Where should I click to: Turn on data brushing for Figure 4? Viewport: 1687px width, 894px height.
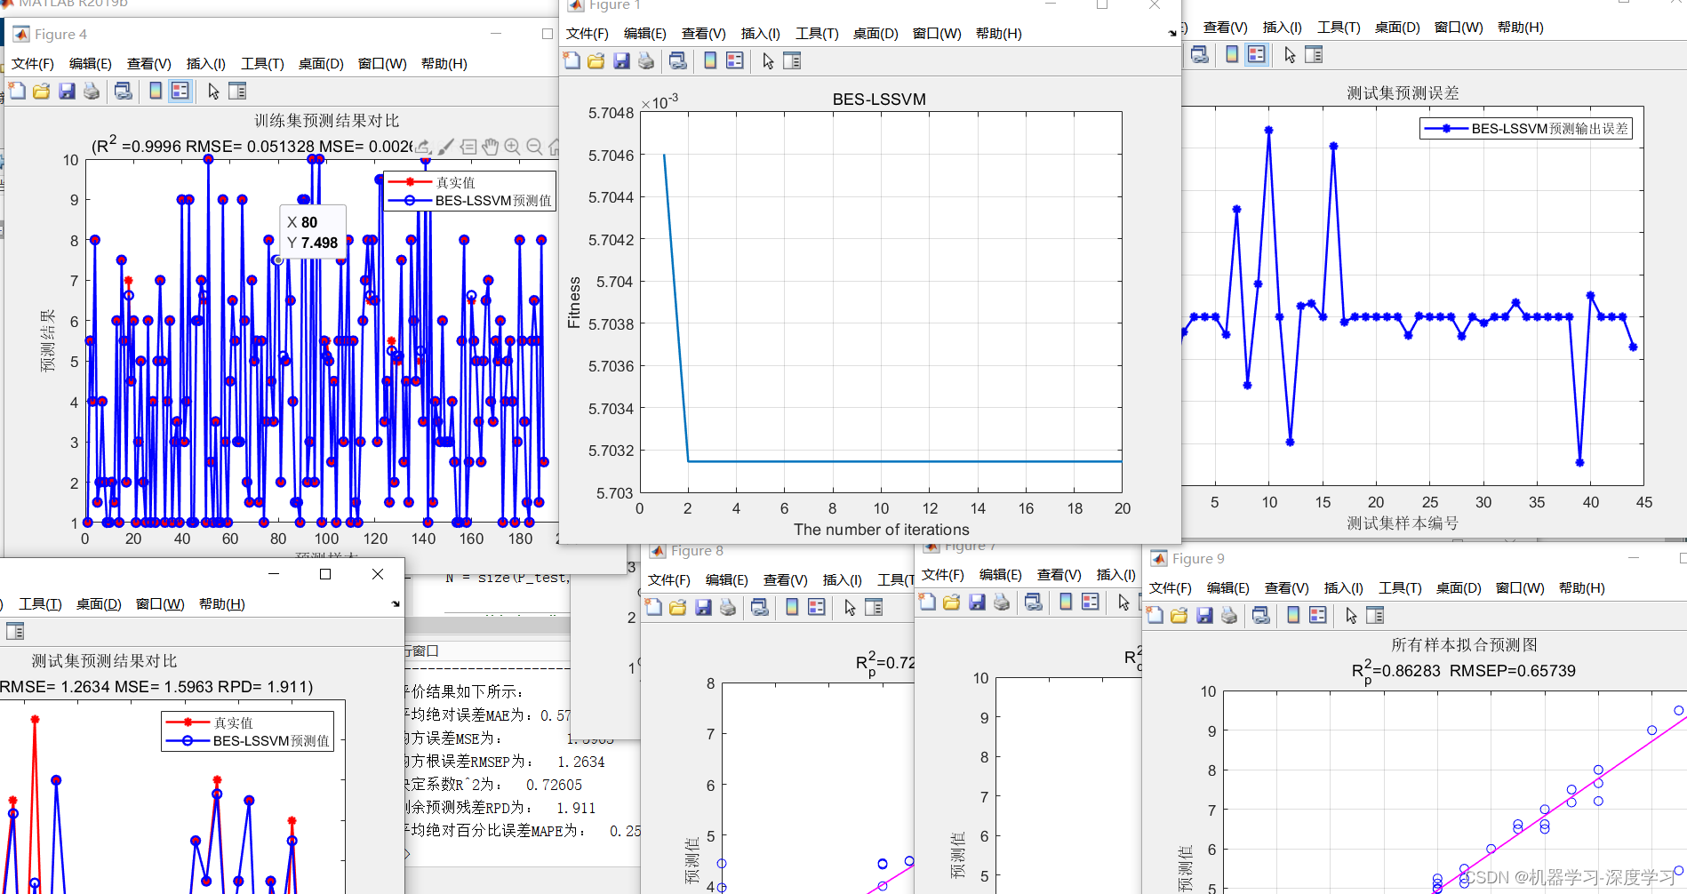pyautogui.click(x=445, y=148)
